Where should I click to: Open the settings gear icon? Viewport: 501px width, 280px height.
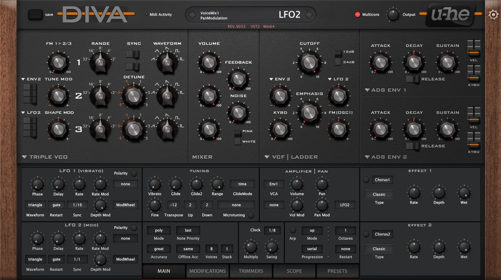point(493,14)
